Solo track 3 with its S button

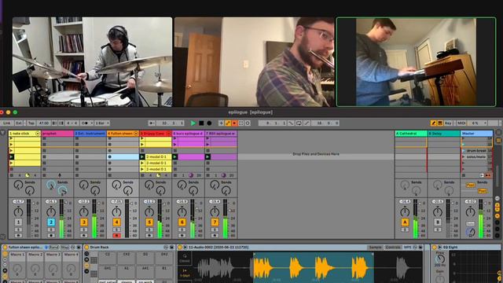84,230
